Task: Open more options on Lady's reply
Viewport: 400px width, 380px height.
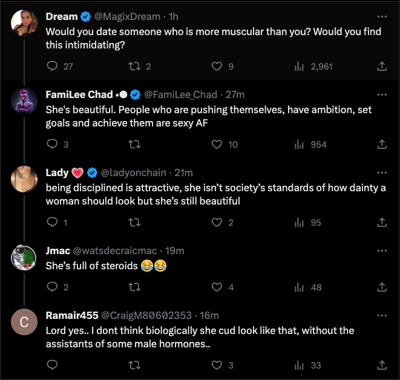Action: point(382,172)
